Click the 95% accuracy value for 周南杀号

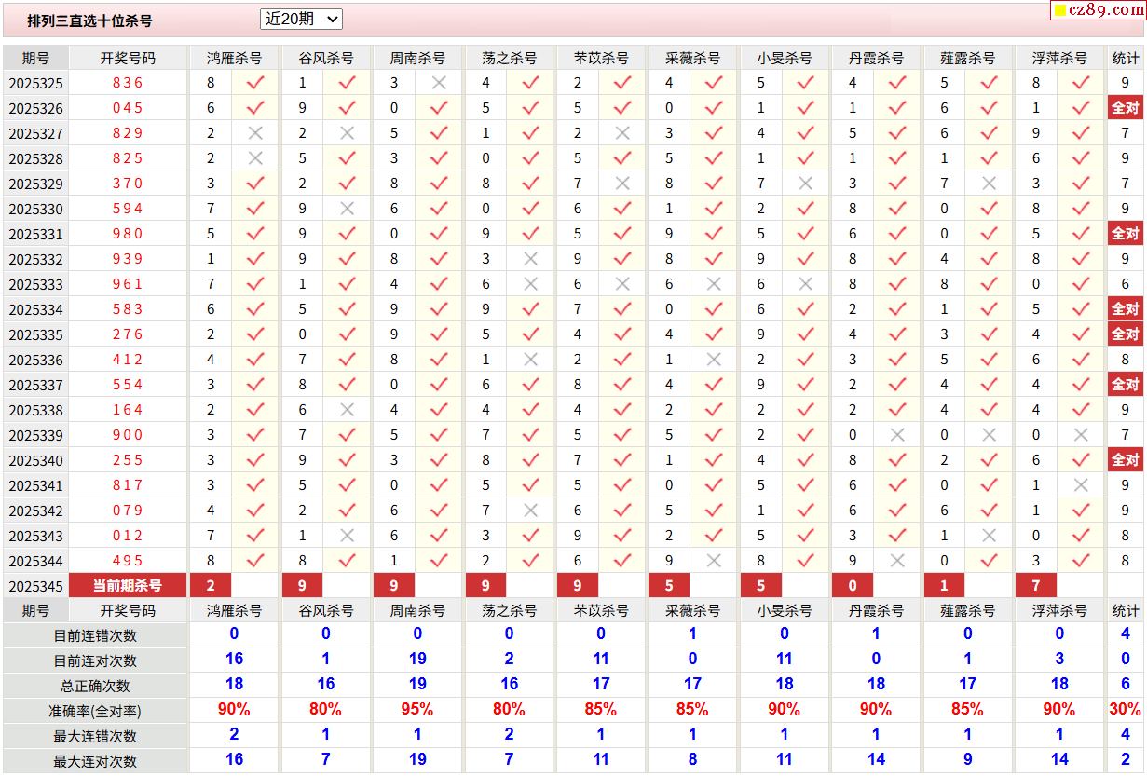[x=416, y=710]
